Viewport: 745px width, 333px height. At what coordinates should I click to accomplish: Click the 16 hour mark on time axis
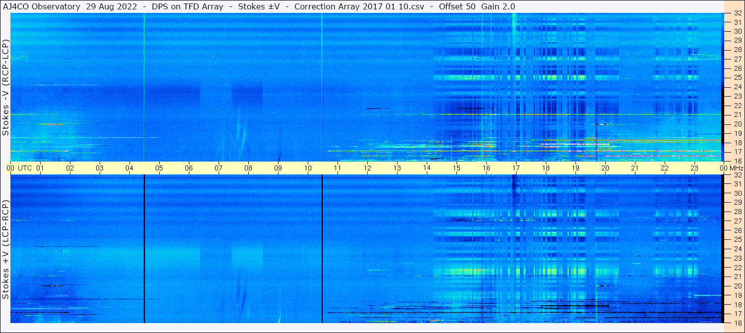[486, 168]
